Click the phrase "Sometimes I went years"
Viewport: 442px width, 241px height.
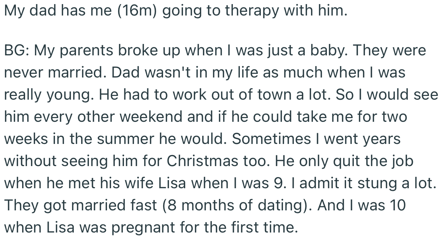316,139
